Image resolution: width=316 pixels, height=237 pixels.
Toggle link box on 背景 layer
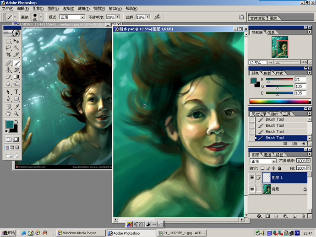(259, 189)
